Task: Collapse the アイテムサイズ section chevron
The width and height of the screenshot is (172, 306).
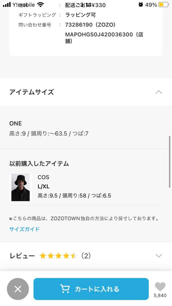Action: point(159,92)
